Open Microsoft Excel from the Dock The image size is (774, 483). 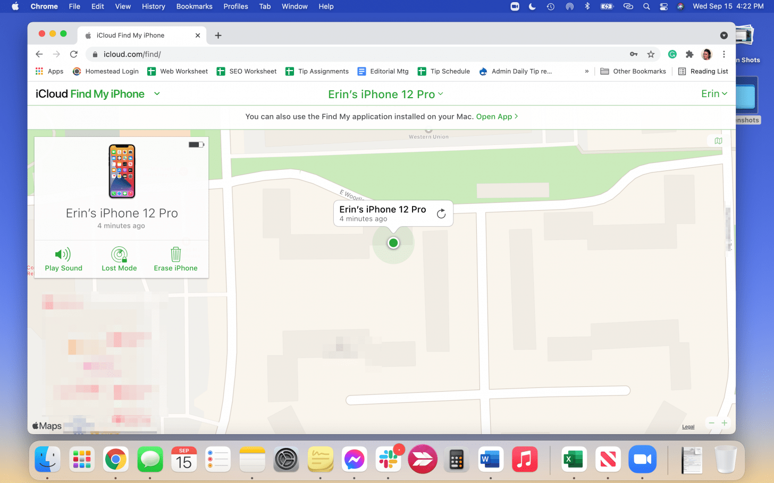pos(574,459)
